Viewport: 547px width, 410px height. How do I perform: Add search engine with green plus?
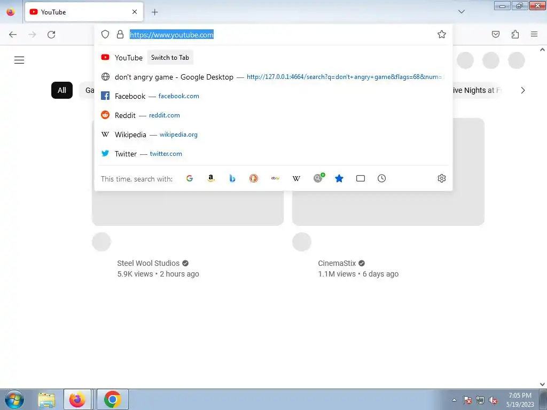click(318, 178)
